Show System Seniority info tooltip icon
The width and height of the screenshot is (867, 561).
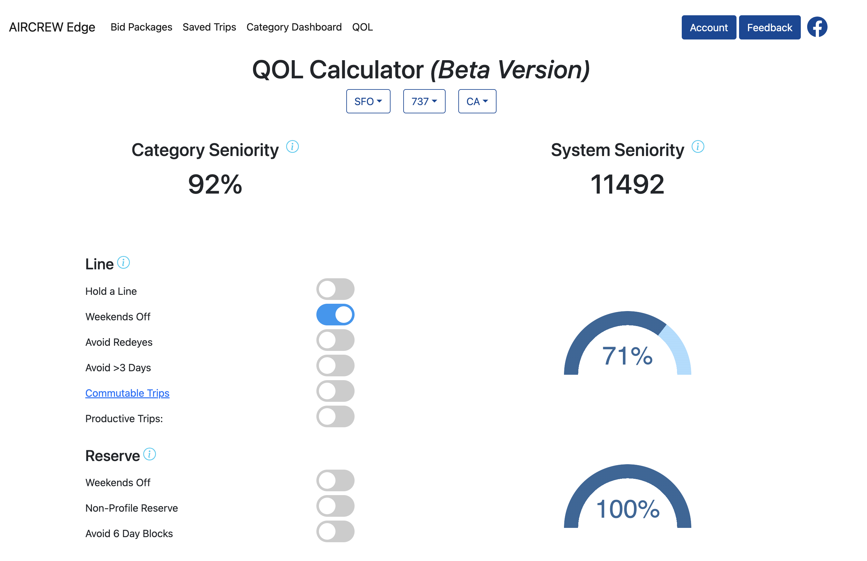click(697, 146)
